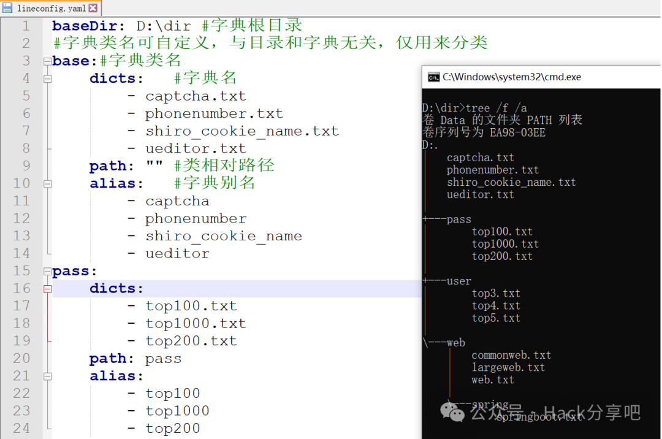This screenshot has height=439, width=662.
Task: Click the disk icon on lineconfig.yaml tab
Action: point(7,8)
